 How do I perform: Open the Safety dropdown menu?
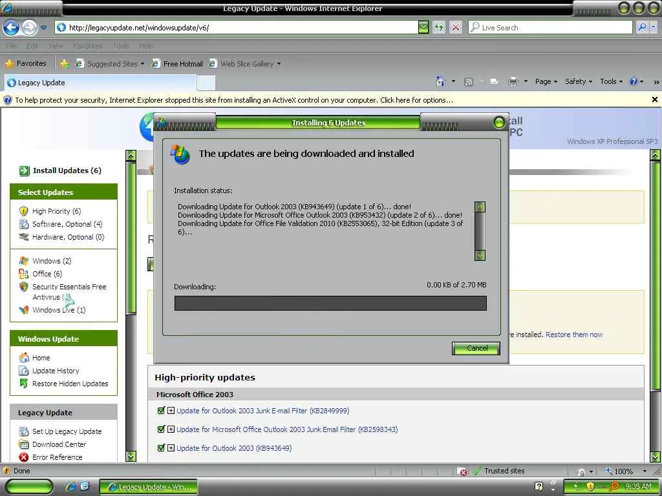coord(579,81)
